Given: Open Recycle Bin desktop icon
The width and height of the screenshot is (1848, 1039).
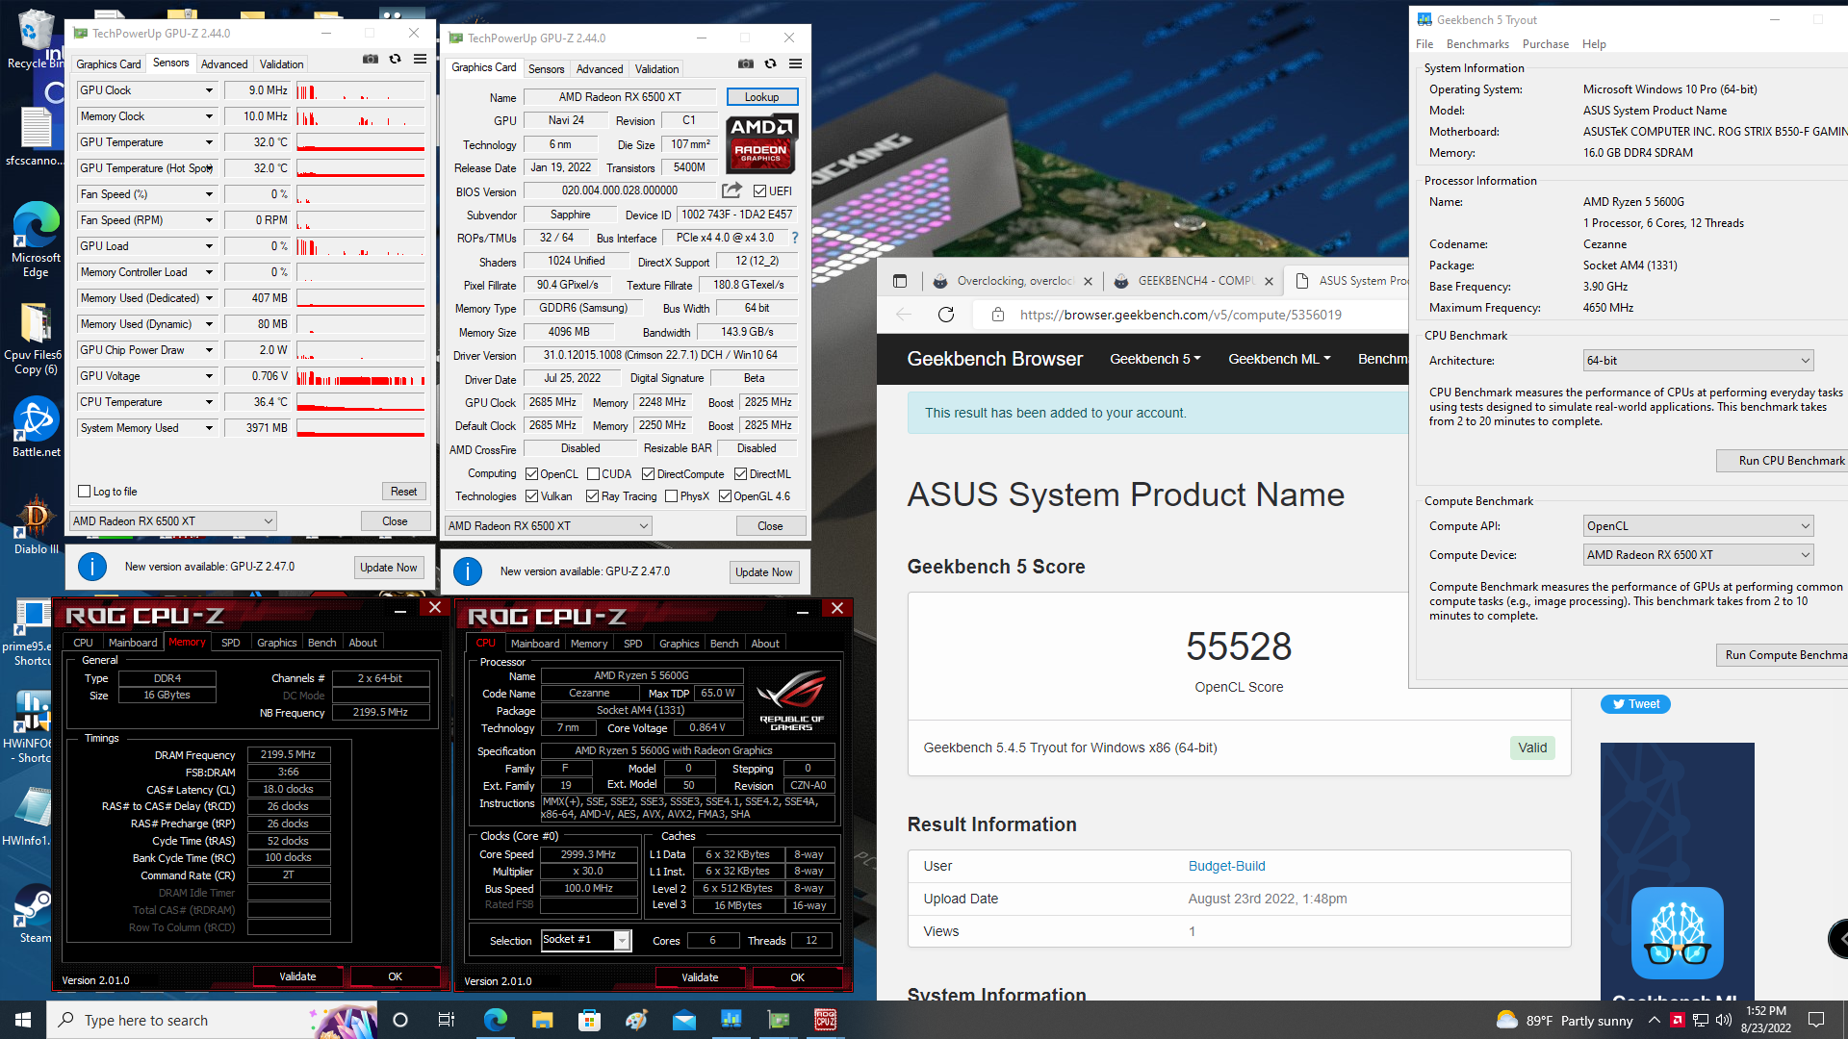Looking at the screenshot, I should pos(36,38).
